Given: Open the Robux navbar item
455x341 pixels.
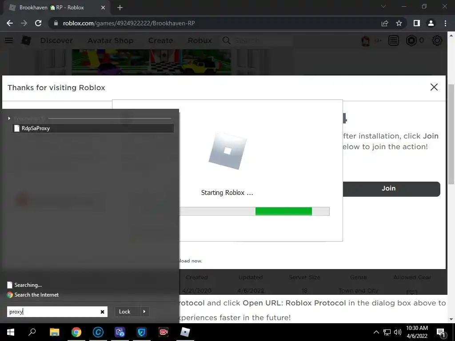Looking at the screenshot, I should click(x=200, y=40).
